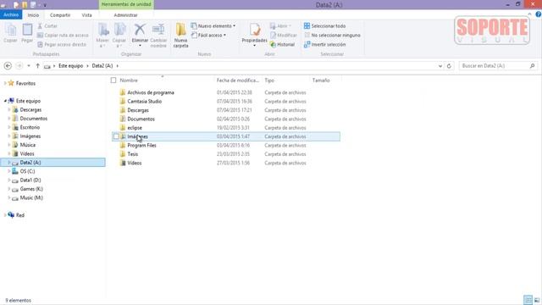Switch to the Compartir ribbon tab
This screenshot has height=305, width=542.
60,15
